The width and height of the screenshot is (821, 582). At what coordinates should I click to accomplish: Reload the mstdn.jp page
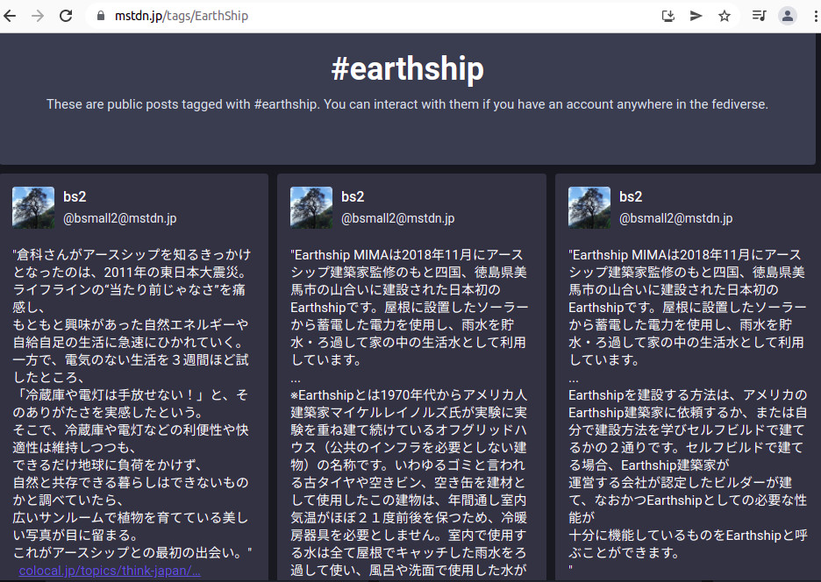[x=66, y=16]
